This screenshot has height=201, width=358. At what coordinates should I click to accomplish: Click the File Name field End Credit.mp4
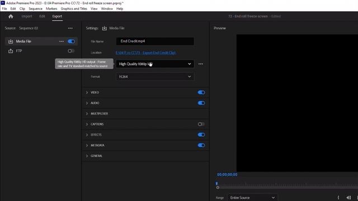tap(155, 41)
